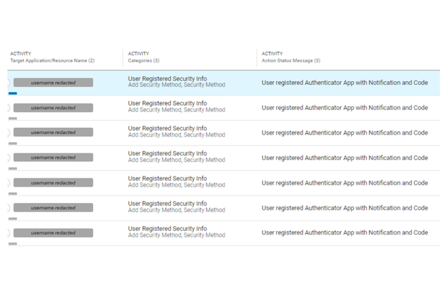
Task: Sort by Target Application/Resource Name column header
Action: 52,61
